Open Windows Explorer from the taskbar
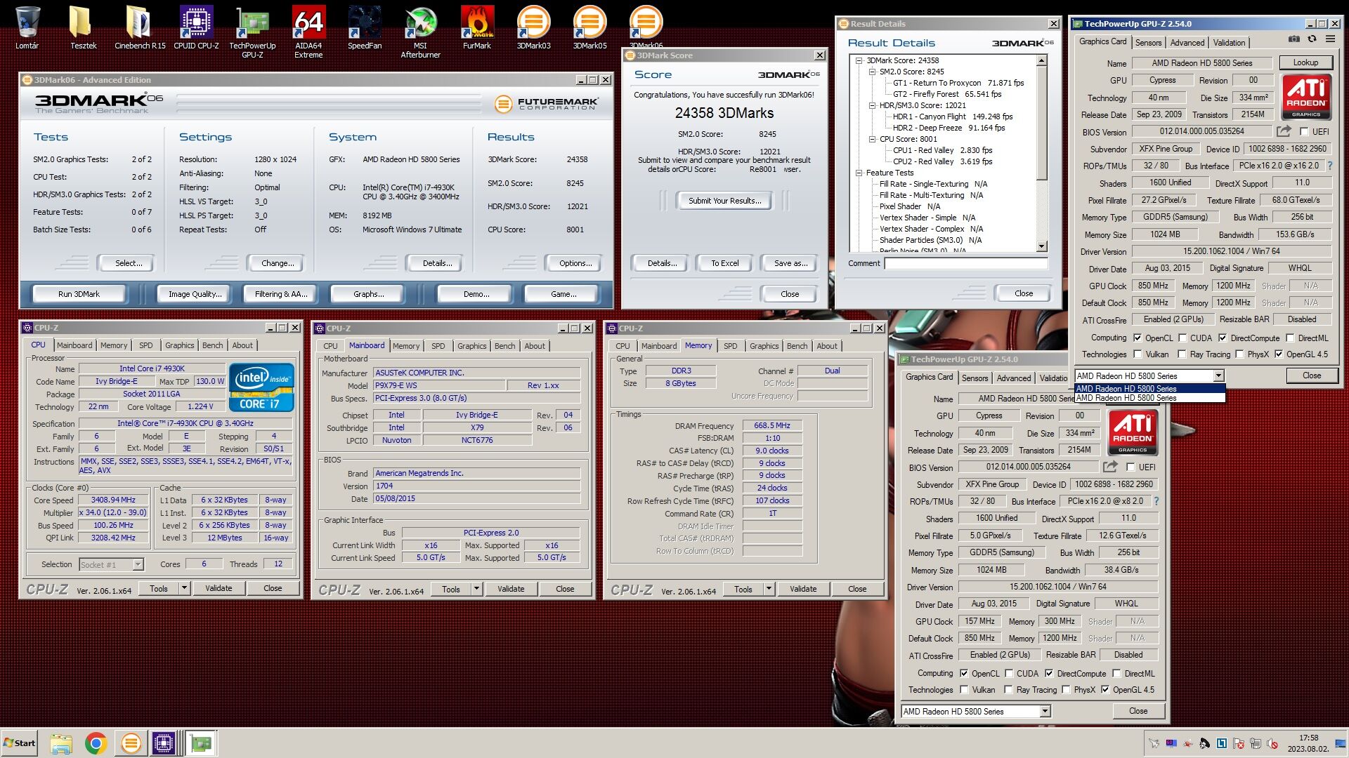Screen dimensions: 1349x758 (x=61, y=743)
